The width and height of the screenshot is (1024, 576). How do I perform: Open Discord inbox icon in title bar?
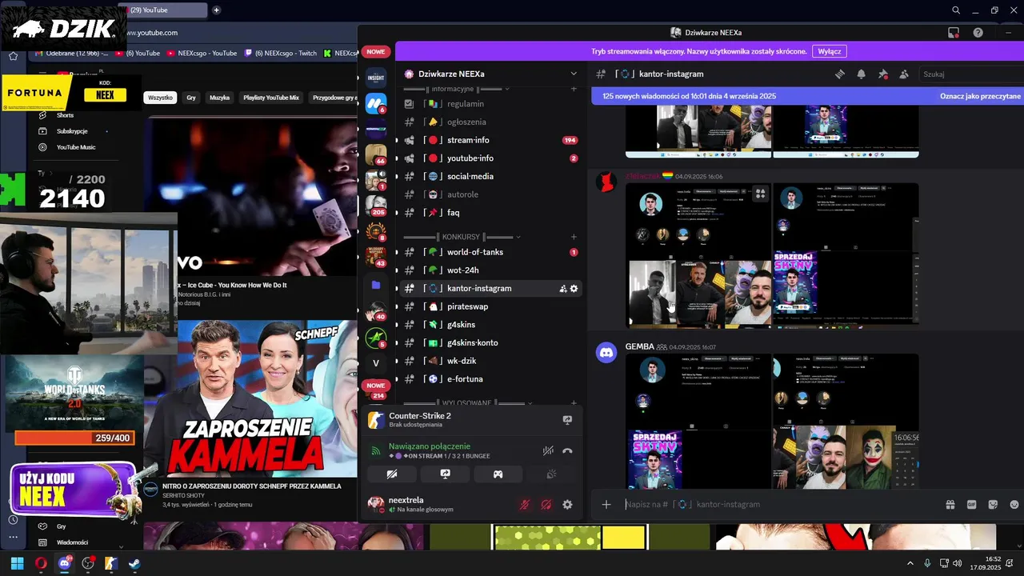954,33
